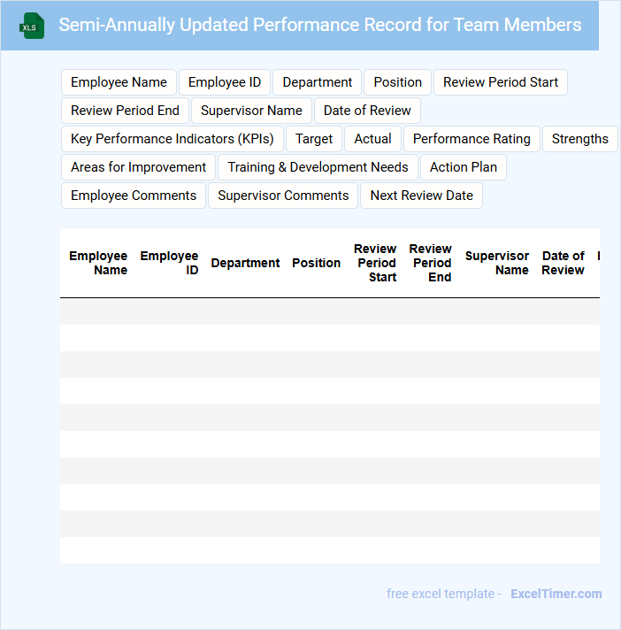621x630 pixels.
Task: Click the Next Review Date tag
Action: [x=421, y=196]
